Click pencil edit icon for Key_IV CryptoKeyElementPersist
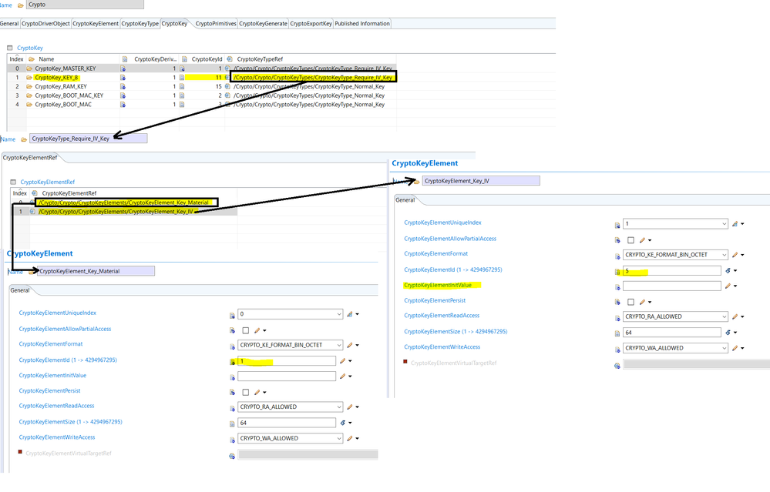This screenshot has height=492, width=770. [642, 302]
